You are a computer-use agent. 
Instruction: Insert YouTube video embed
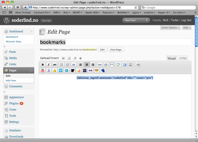pyautogui.click(x=43, y=71)
